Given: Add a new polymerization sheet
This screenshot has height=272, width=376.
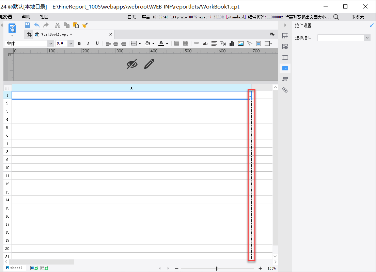Looking at the screenshot, I should (44, 268).
